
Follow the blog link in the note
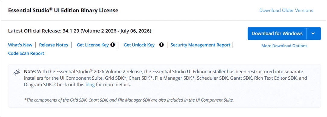point(90,85)
